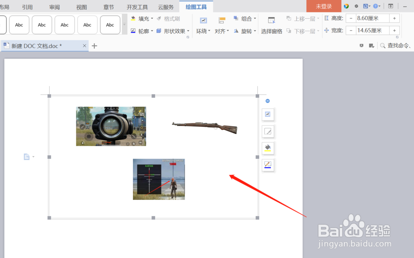Decrease 宽度 width with minus button

point(351,31)
